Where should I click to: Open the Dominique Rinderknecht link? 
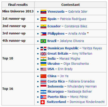87,102
